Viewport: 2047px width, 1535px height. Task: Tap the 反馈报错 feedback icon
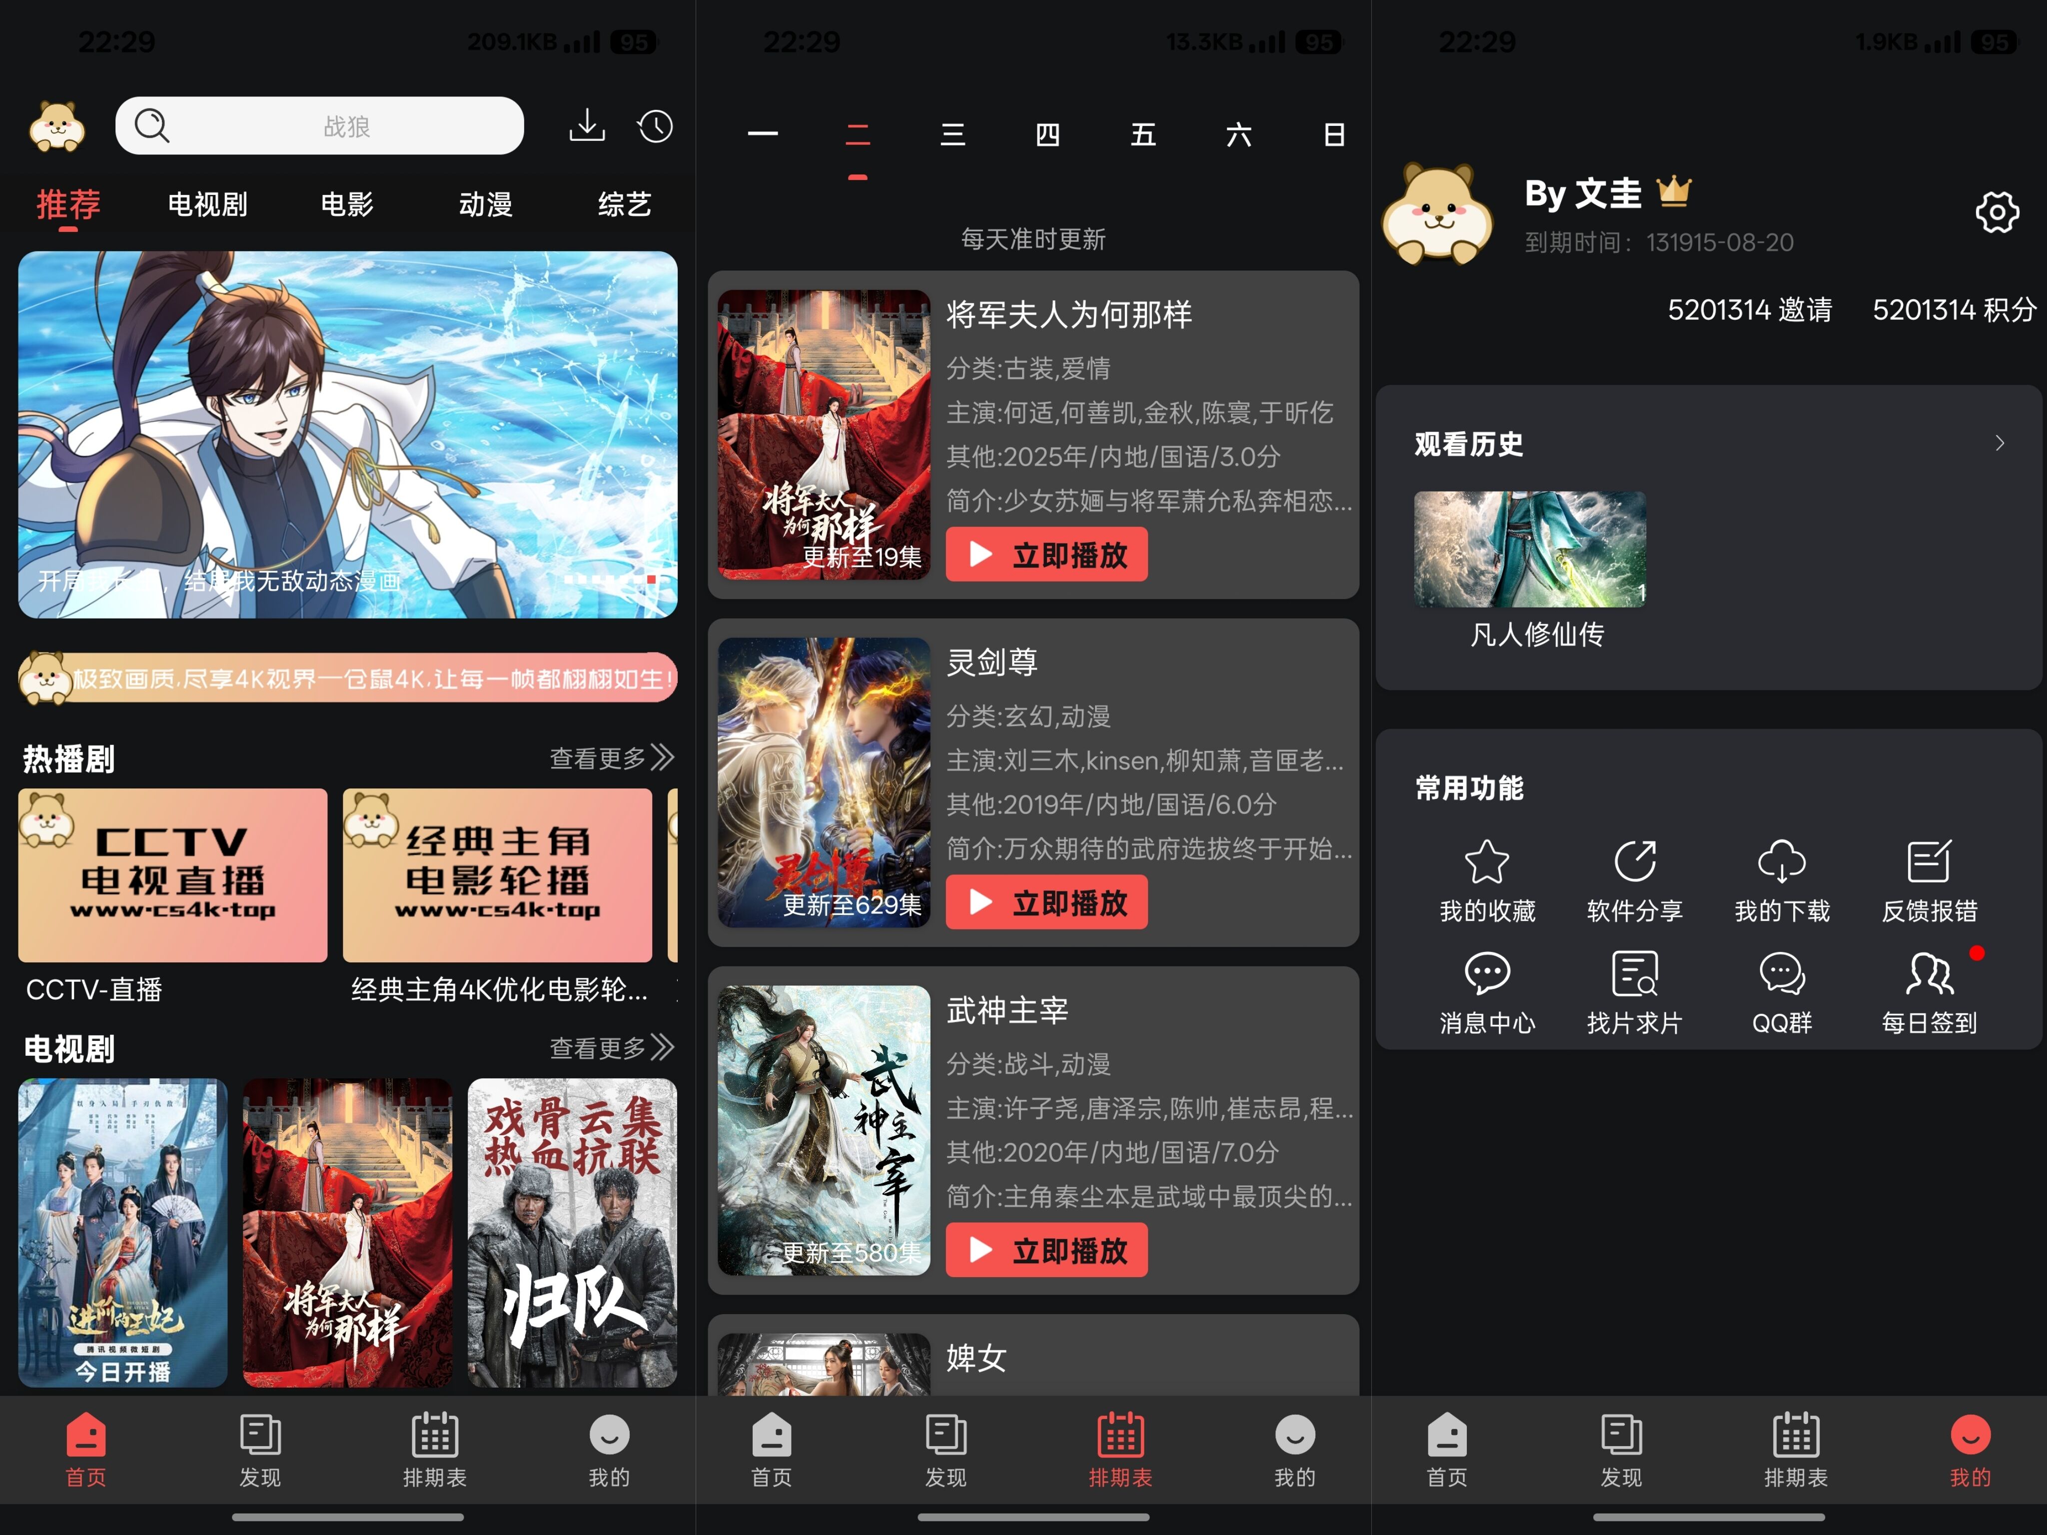tap(1930, 861)
